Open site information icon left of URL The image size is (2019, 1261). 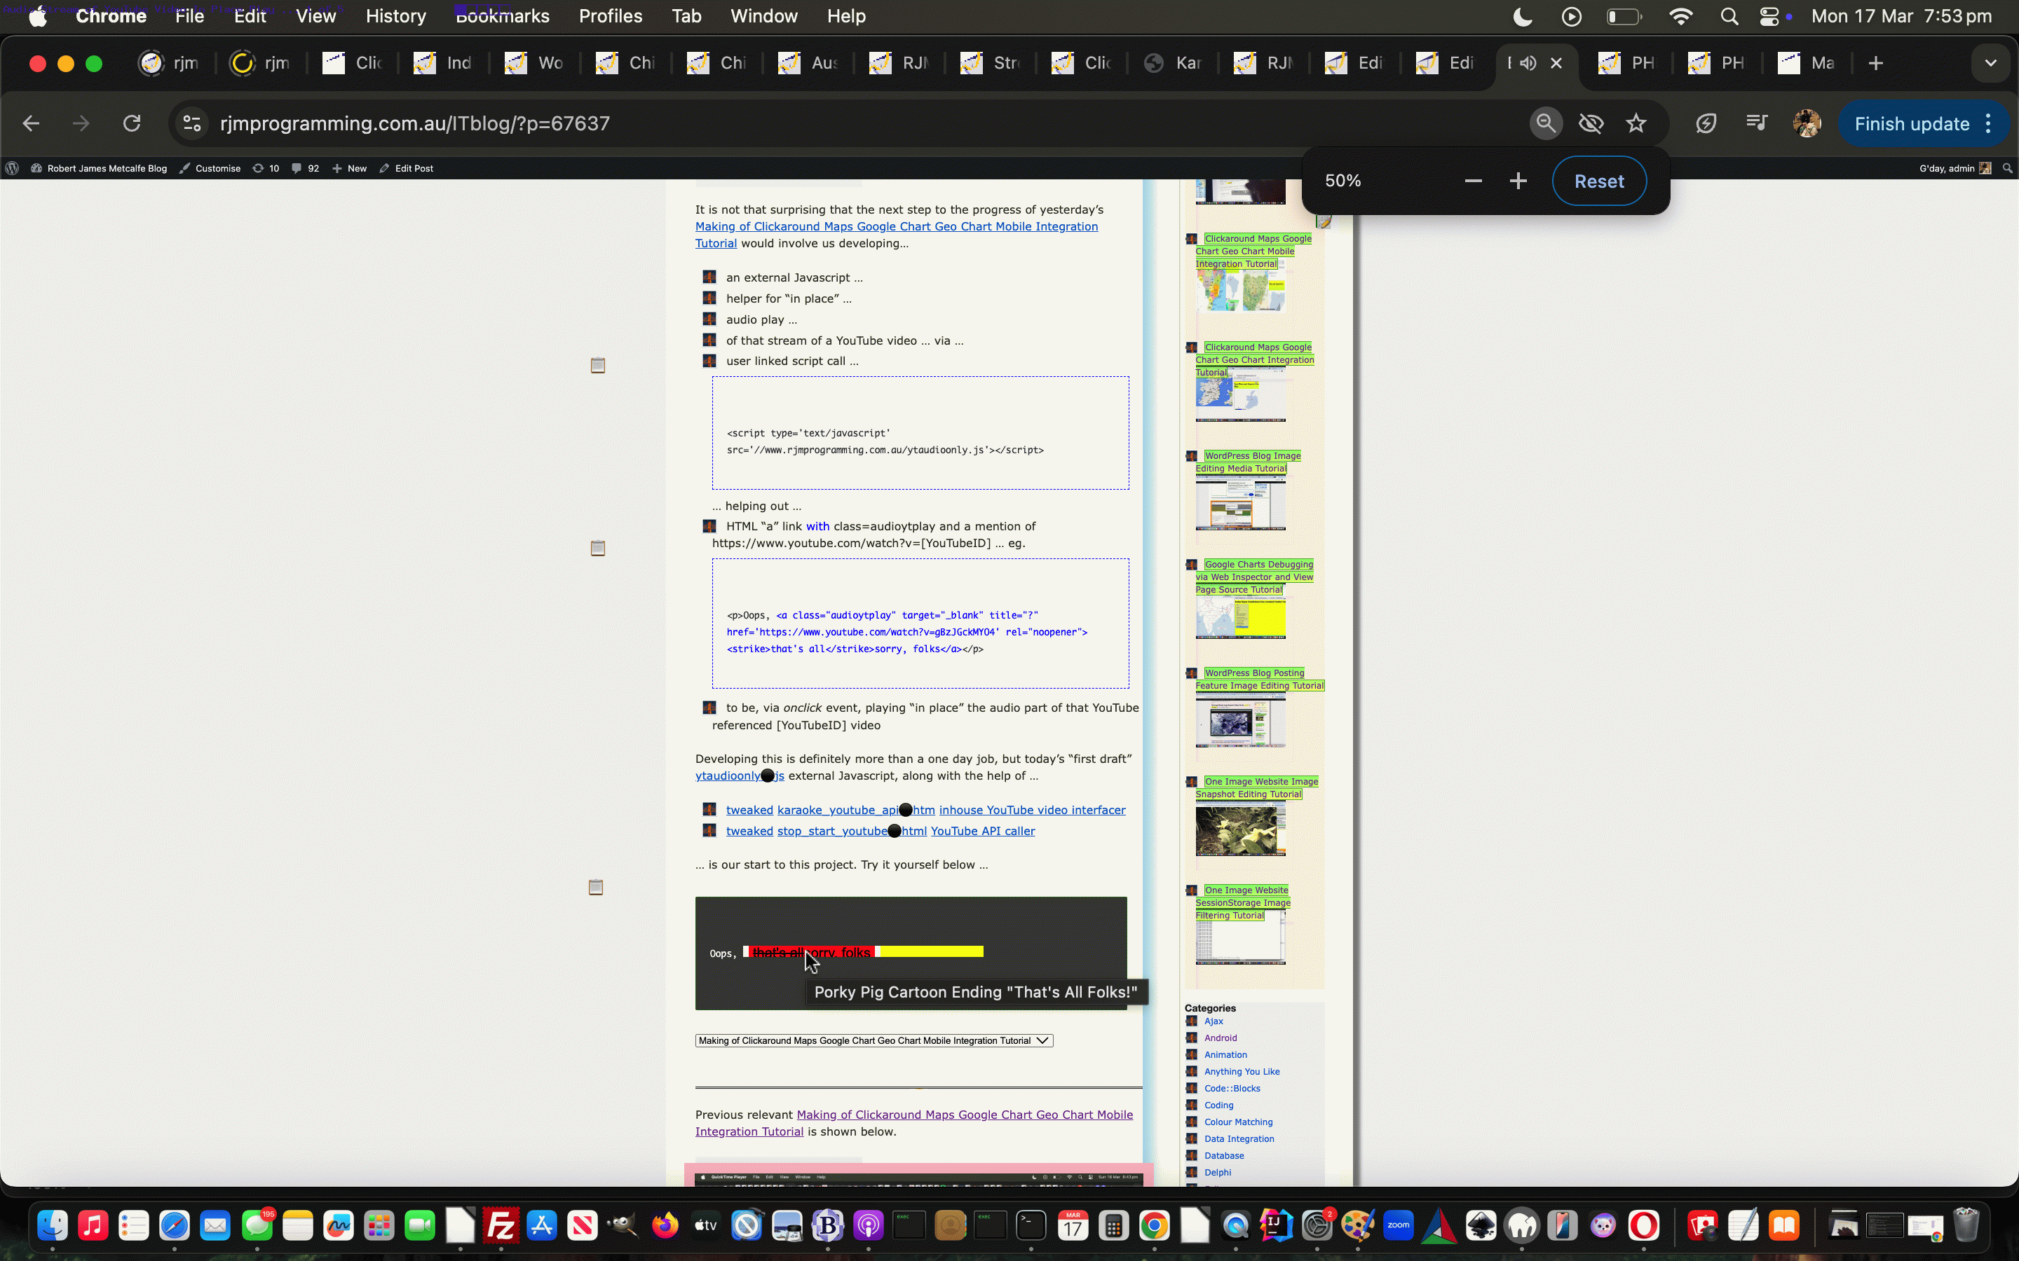pos(192,123)
